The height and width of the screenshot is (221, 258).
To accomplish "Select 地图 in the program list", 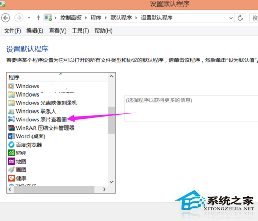I will 21,162.
